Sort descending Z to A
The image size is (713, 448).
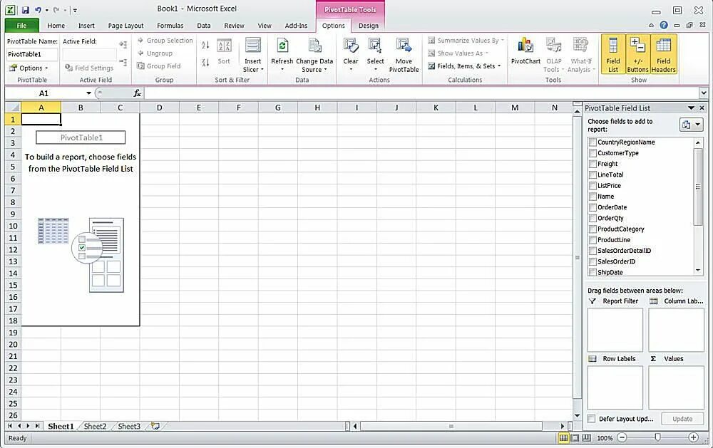click(x=205, y=62)
